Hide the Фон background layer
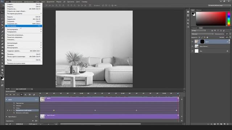 click(x=192, y=51)
